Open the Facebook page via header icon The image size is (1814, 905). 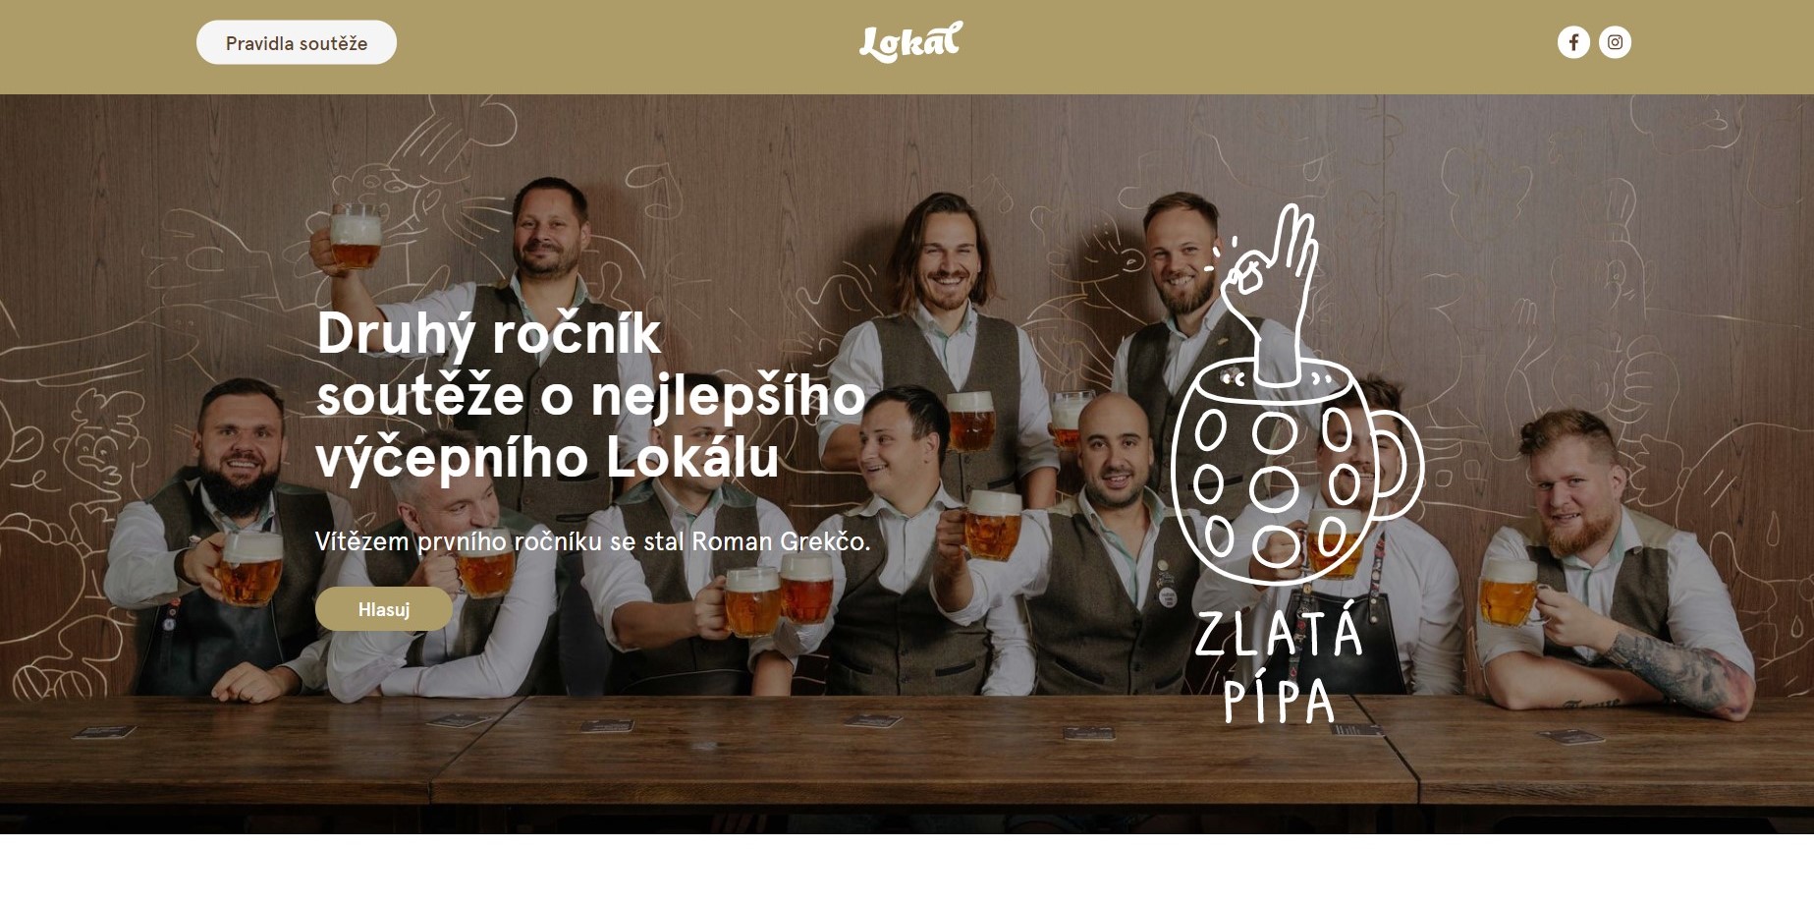pos(1573,42)
